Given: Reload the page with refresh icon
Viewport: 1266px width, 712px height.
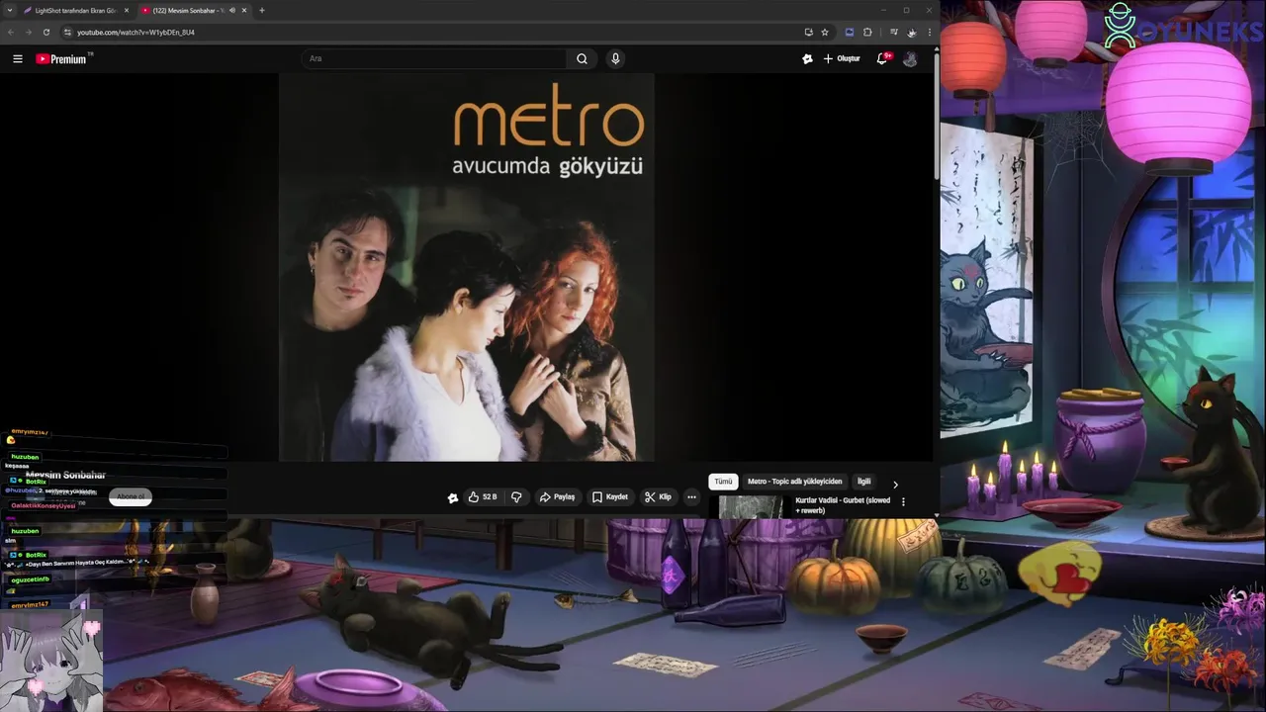Looking at the screenshot, I should pyautogui.click(x=45, y=32).
